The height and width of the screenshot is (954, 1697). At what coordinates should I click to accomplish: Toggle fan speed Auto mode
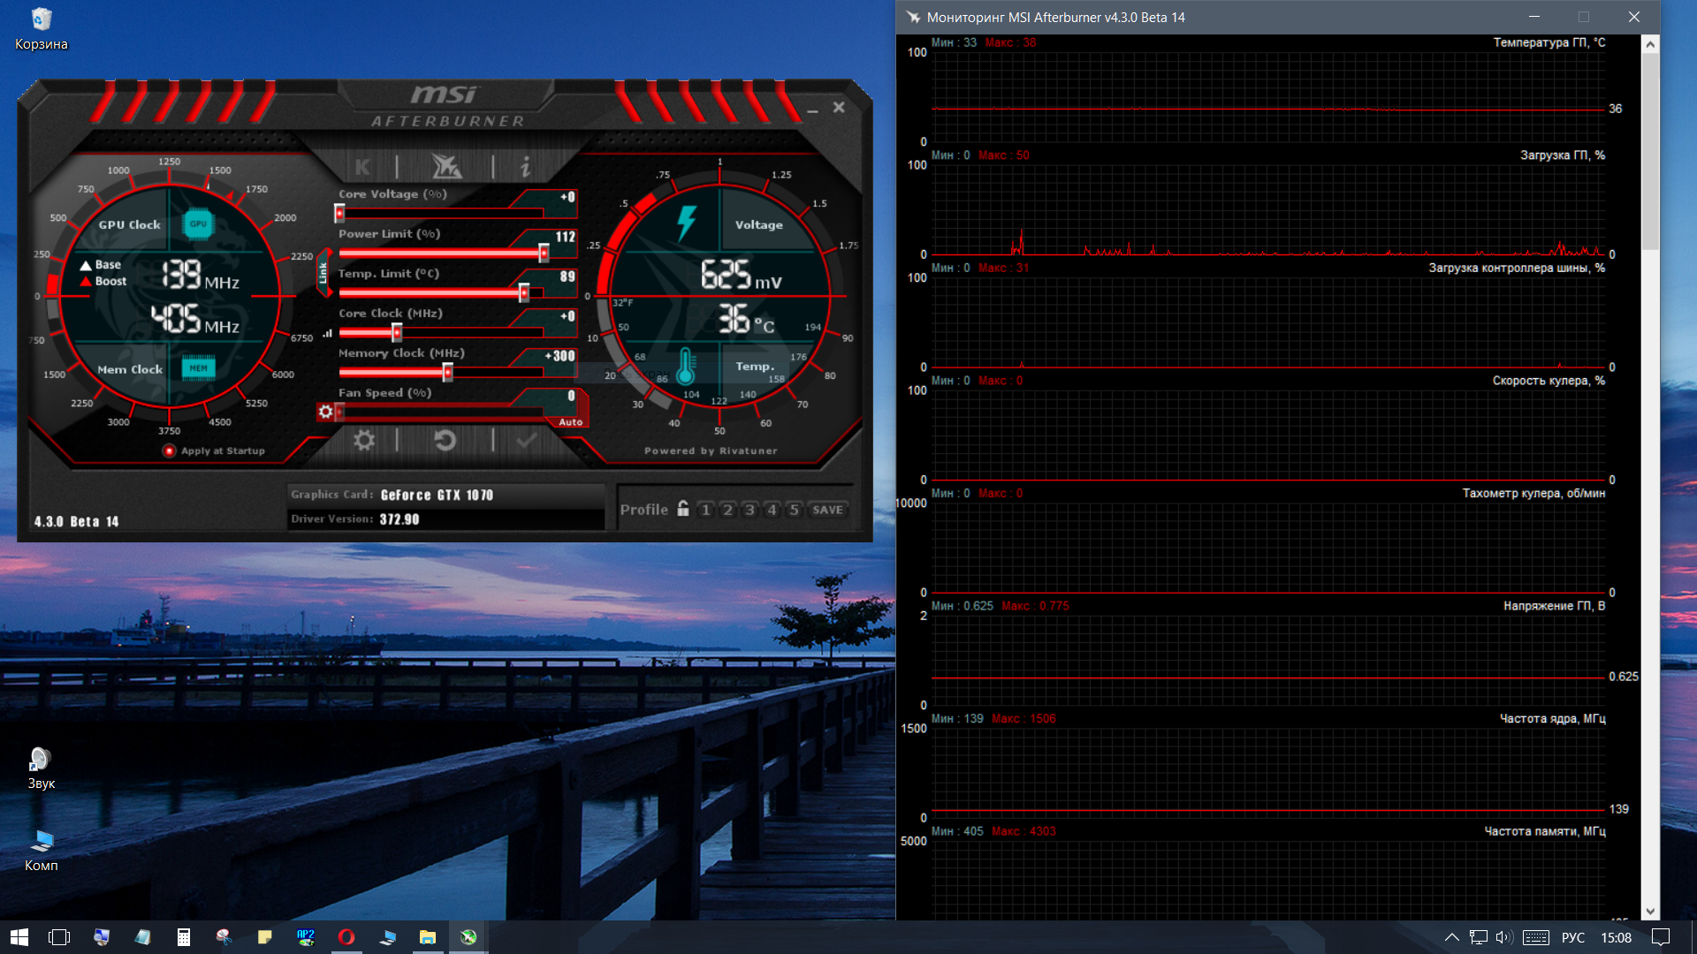[571, 422]
